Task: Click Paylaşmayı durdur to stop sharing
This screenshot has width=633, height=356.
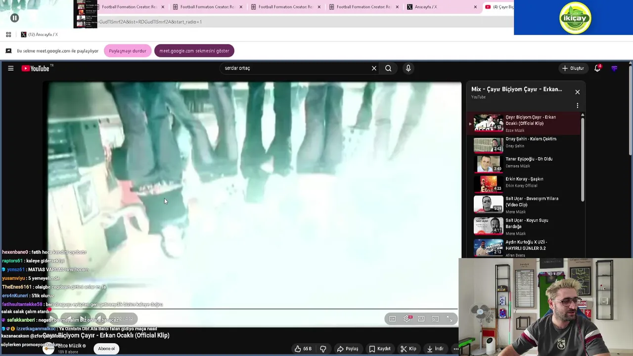Action: coord(128,51)
